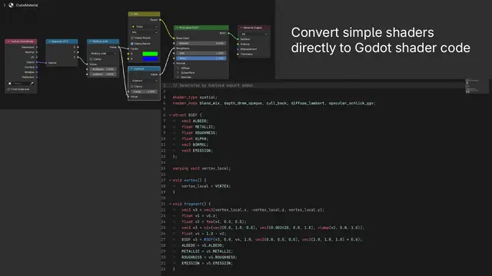492x276 pixels.
Task: Toggle Clamp checkbox in Multiply Add node
Action: [x=91, y=59]
